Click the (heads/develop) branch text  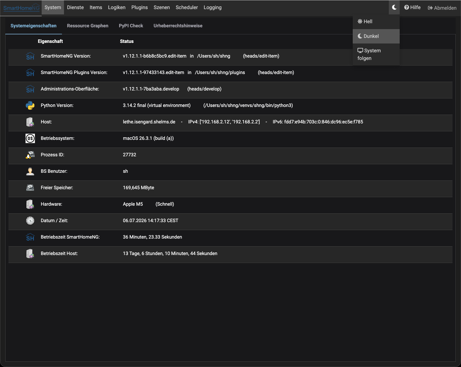(204, 89)
